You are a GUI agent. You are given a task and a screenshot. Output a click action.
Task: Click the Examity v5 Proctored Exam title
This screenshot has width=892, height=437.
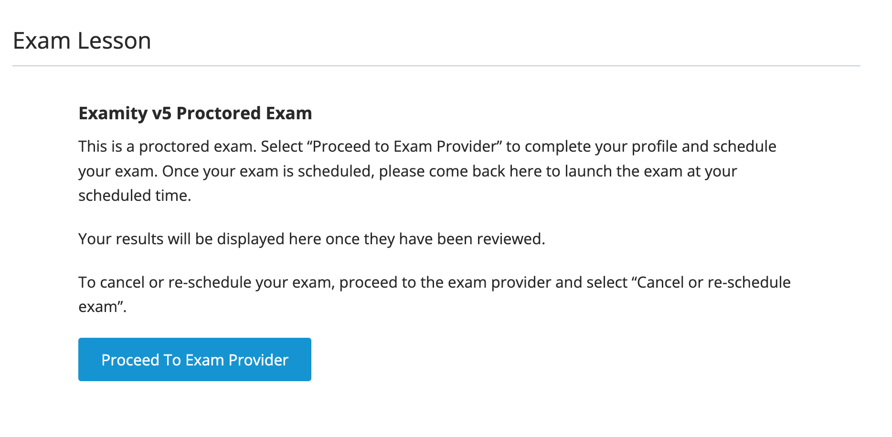pos(195,114)
